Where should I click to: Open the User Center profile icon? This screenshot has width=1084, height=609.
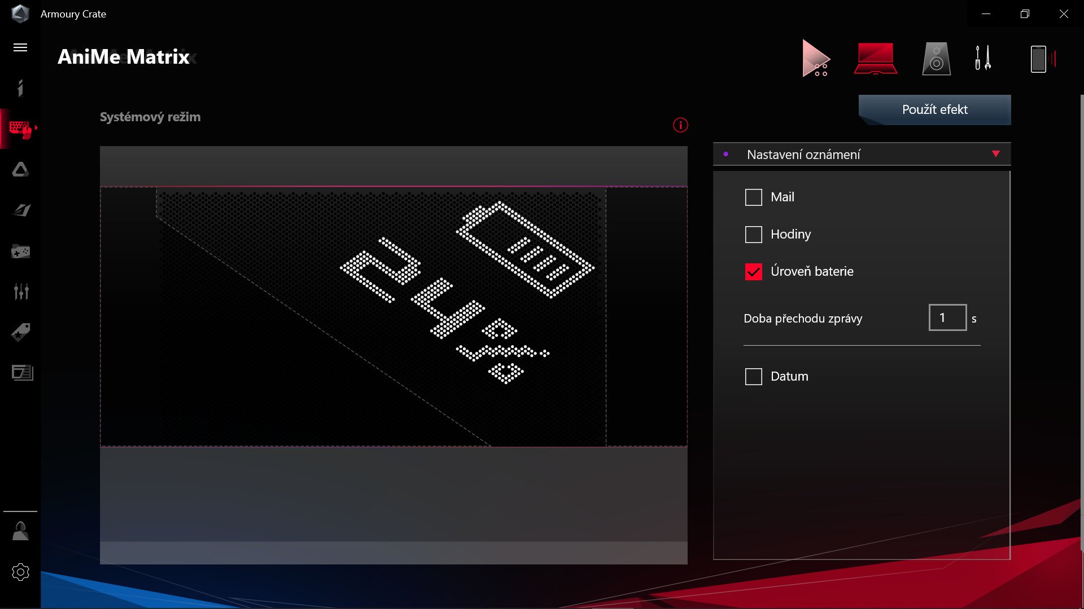(x=20, y=531)
